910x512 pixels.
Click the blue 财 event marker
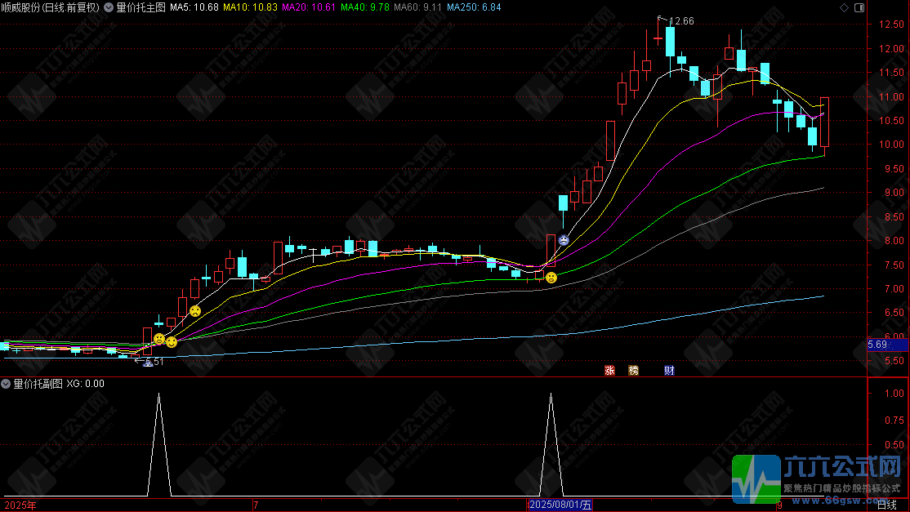[x=669, y=371]
